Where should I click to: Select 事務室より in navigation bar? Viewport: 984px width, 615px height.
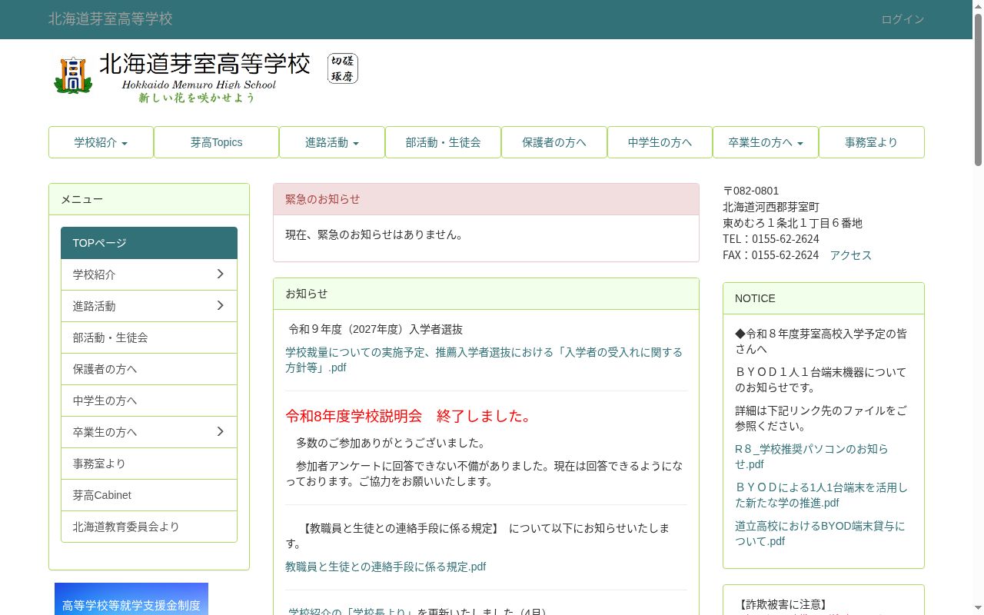(871, 142)
